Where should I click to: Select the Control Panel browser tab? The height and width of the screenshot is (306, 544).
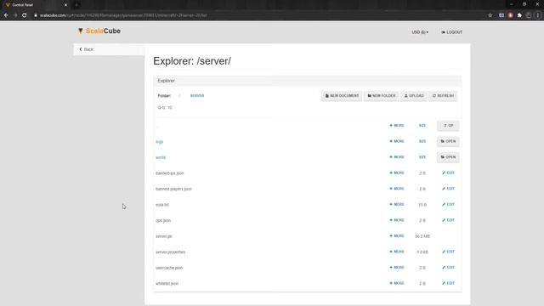point(37,5)
